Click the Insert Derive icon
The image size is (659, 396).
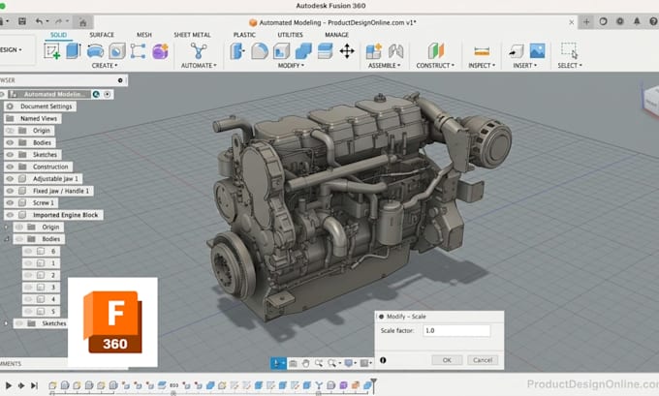click(x=517, y=51)
